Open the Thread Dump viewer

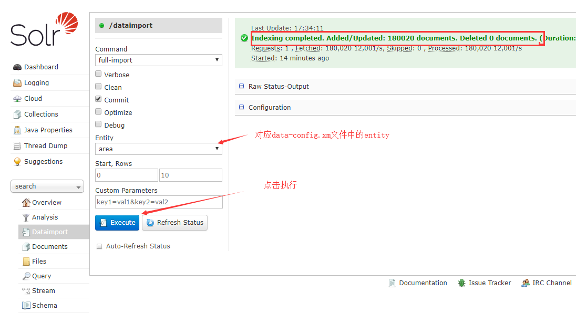pos(43,145)
